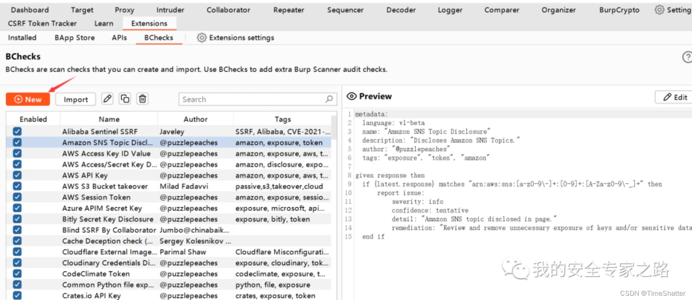Viewport: 692px width, 300px height.
Task: Toggle AWS Session Token checkbox
Action: coord(17,197)
